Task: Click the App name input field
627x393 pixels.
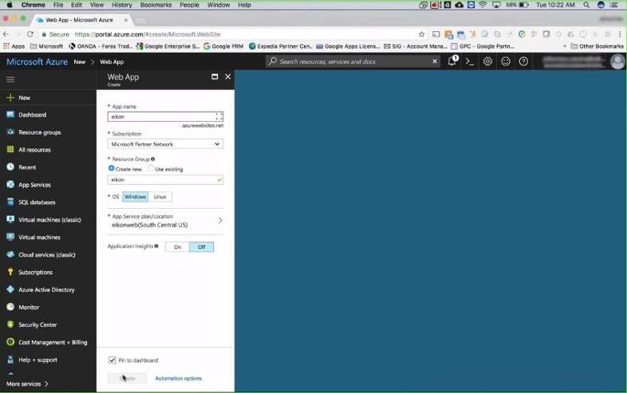Action: click(165, 116)
